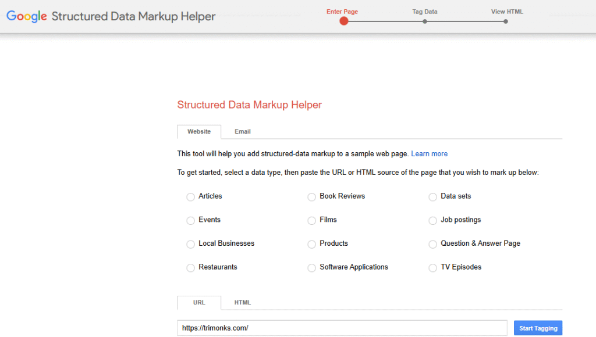
Task: Select the Events radio button
Action: click(x=190, y=220)
